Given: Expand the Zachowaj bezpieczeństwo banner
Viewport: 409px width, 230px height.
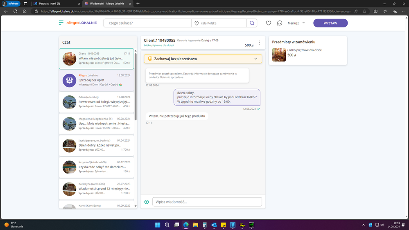Looking at the screenshot, I should pyautogui.click(x=256, y=59).
